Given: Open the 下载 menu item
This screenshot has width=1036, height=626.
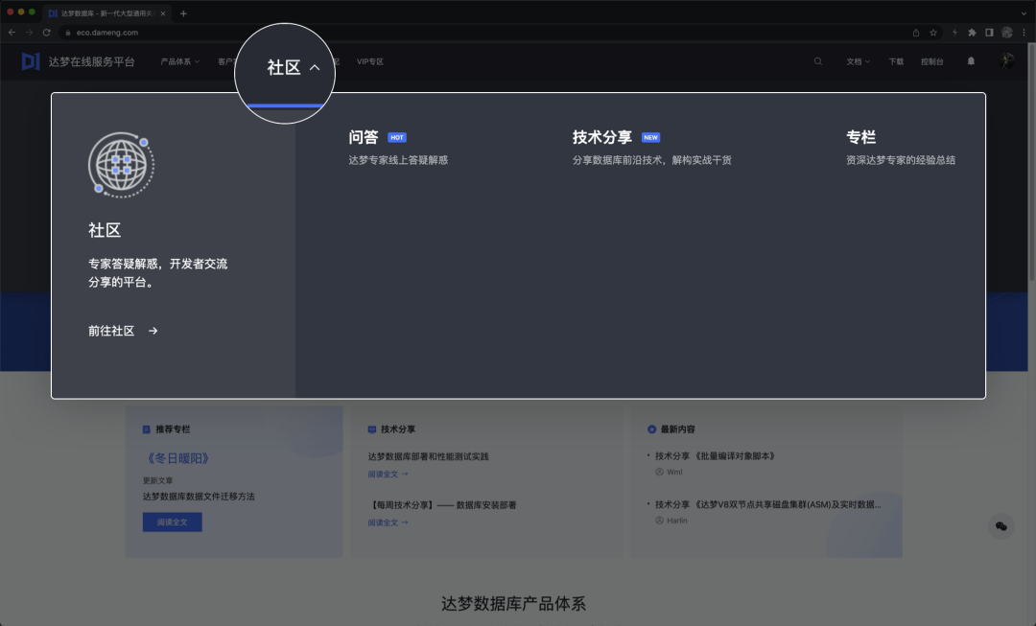Looking at the screenshot, I should click(x=896, y=61).
